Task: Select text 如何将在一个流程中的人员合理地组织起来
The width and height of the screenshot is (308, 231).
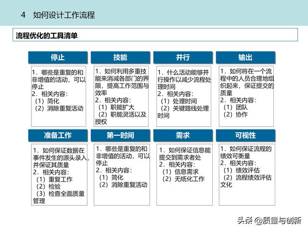Action: coord(247,78)
